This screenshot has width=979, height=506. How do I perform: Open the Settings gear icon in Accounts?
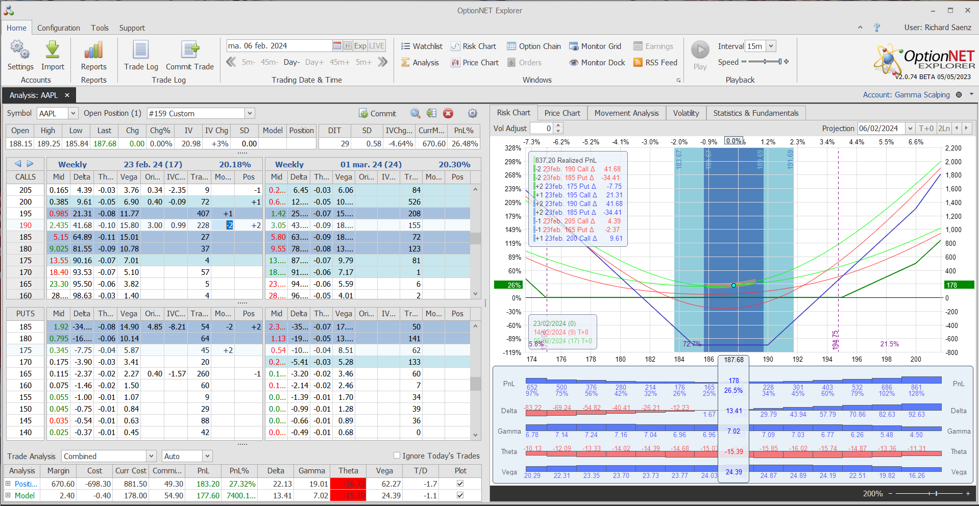point(20,50)
